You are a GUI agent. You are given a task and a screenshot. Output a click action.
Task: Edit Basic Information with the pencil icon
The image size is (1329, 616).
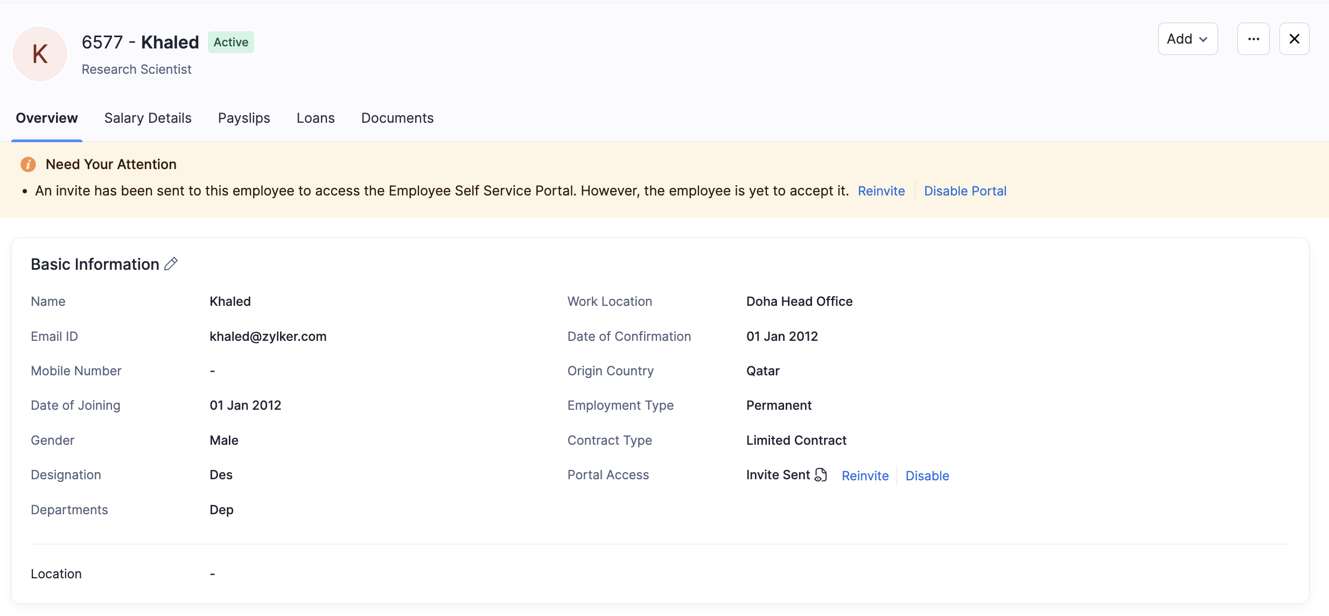click(x=171, y=264)
